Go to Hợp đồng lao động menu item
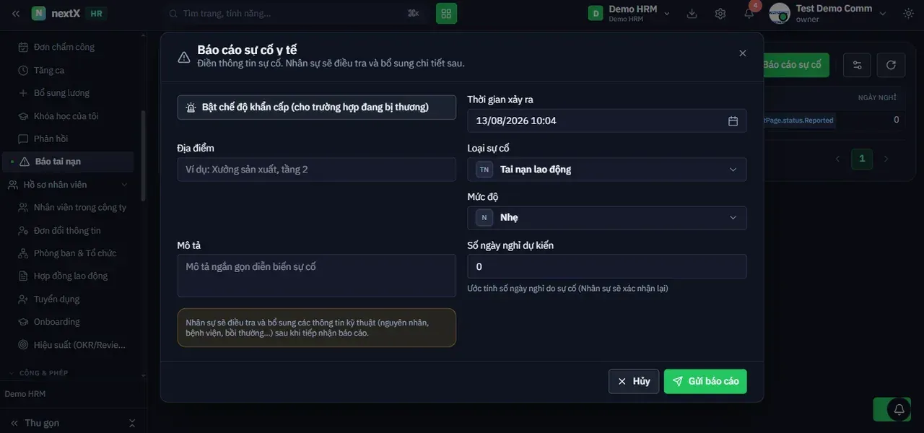 71,276
